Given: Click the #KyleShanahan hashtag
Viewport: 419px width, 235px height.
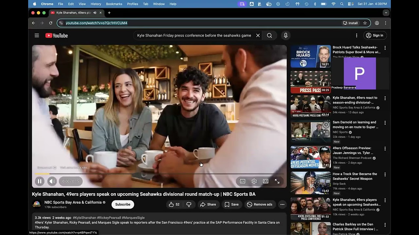Looking at the screenshot, I should point(84,218).
